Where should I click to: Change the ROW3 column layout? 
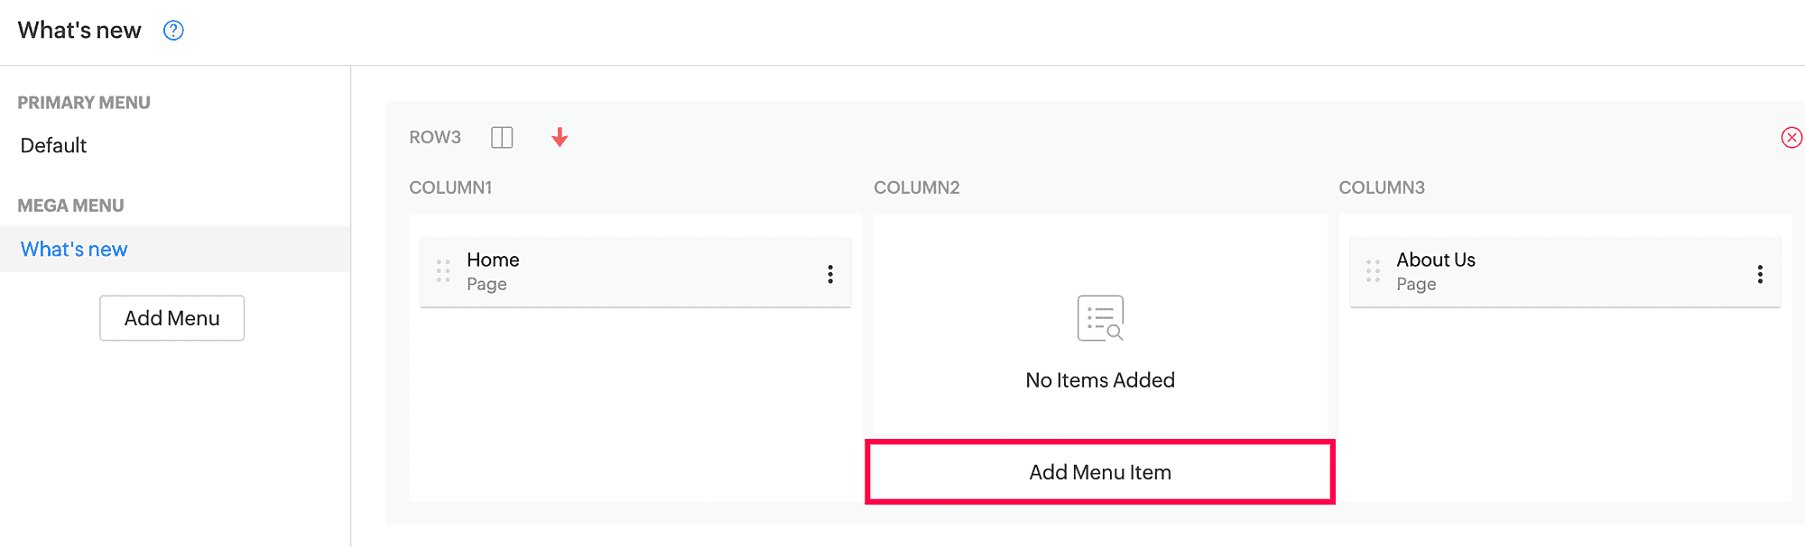click(x=502, y=137)
